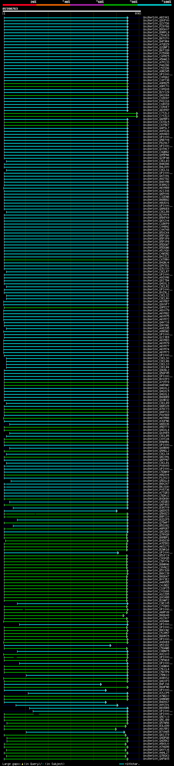Click the white AV390763 query sequence bar

tap(72, 11)
